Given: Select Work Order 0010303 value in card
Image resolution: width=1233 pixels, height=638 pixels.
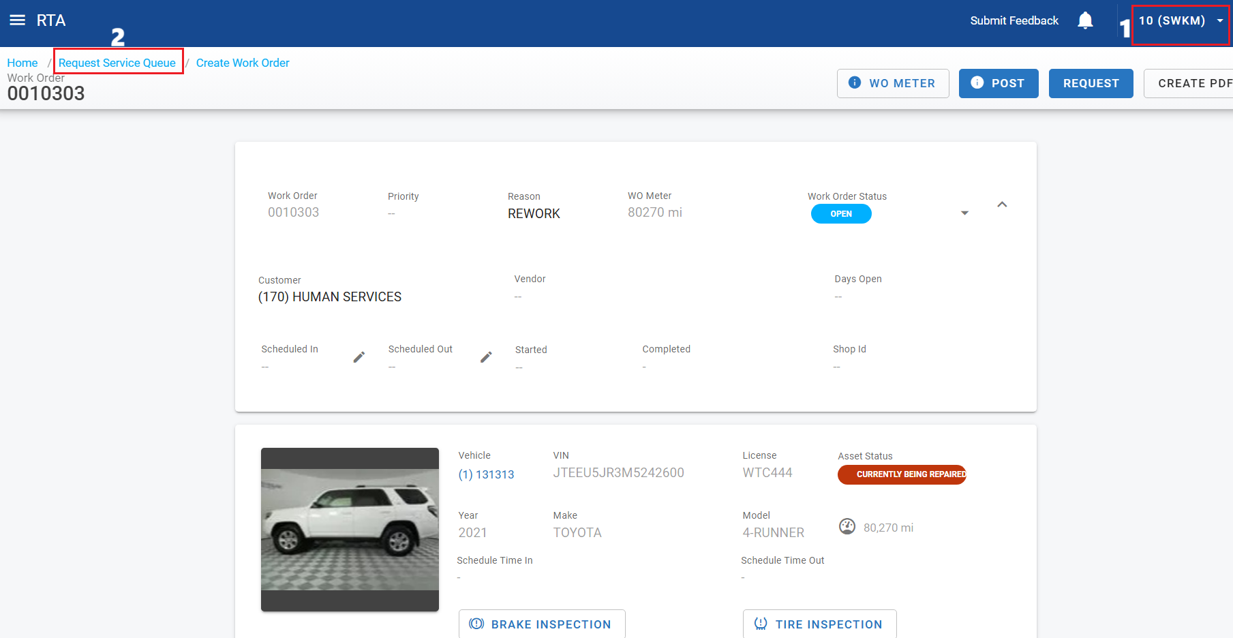Looking at the screenshot, I should pos(293,213).
